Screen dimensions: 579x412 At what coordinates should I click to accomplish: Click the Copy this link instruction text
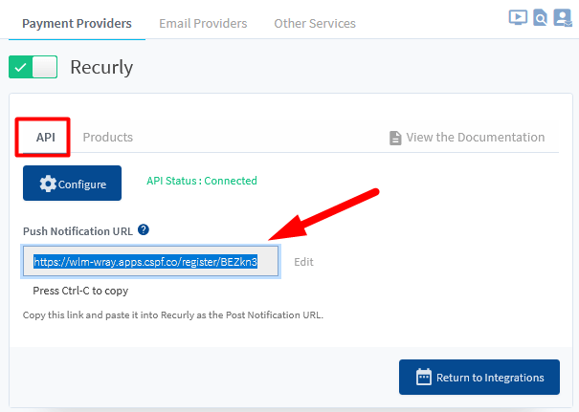click(173, 315)
